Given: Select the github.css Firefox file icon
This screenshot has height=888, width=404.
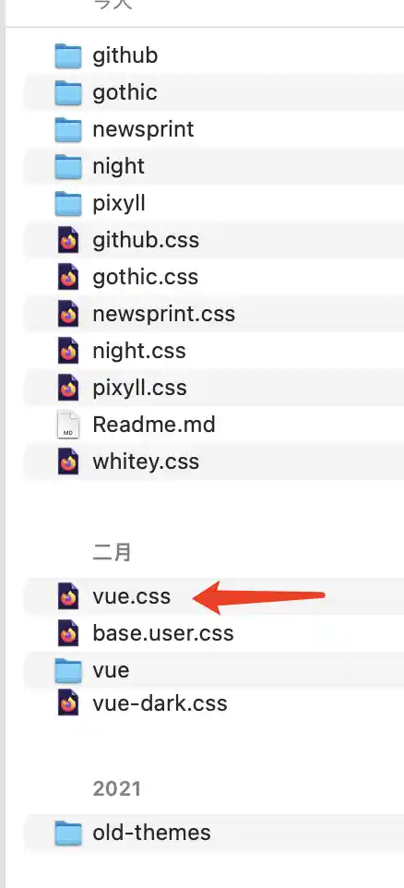Looking at the screenshot, I should click(x=68, y=240).
